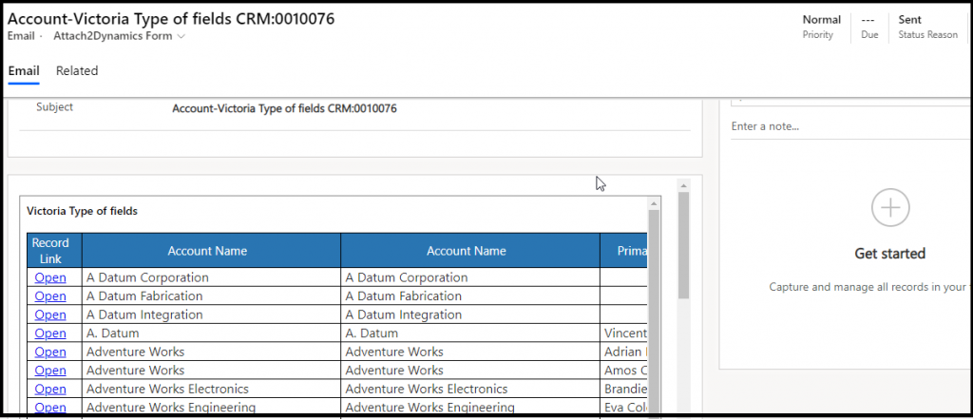Click the Get started heading text
The image size is (973, 419).
coord(889,254)
